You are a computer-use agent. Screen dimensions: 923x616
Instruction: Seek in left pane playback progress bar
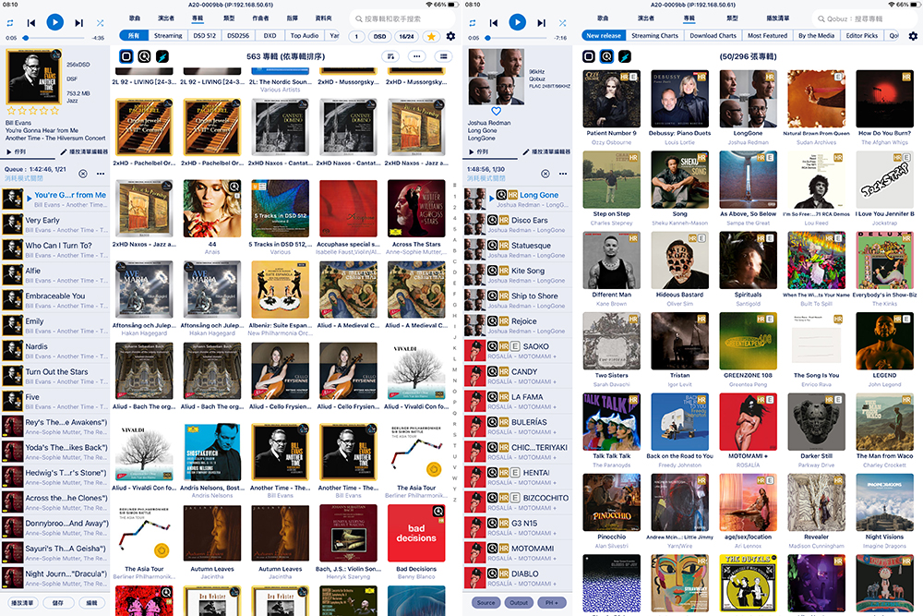[54, 38]
